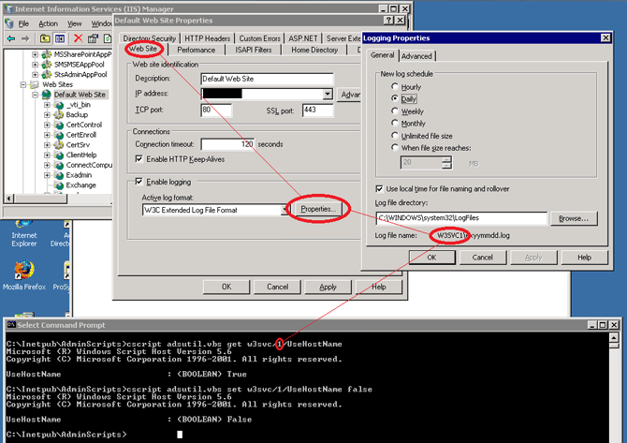Click the Mozilla Firefox desktop icon

click(x=24, y=270)
